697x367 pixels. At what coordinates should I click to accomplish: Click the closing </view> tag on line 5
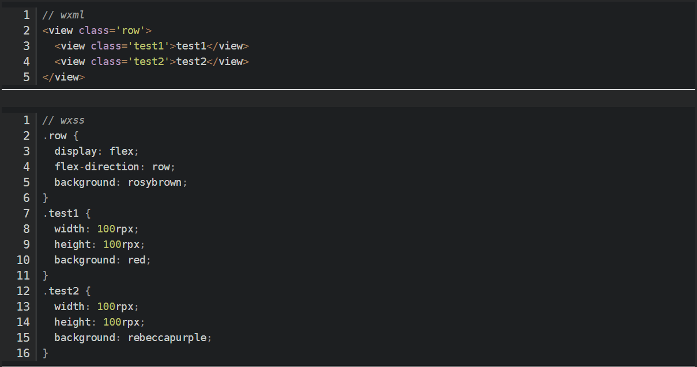click(x=63, y=77)
